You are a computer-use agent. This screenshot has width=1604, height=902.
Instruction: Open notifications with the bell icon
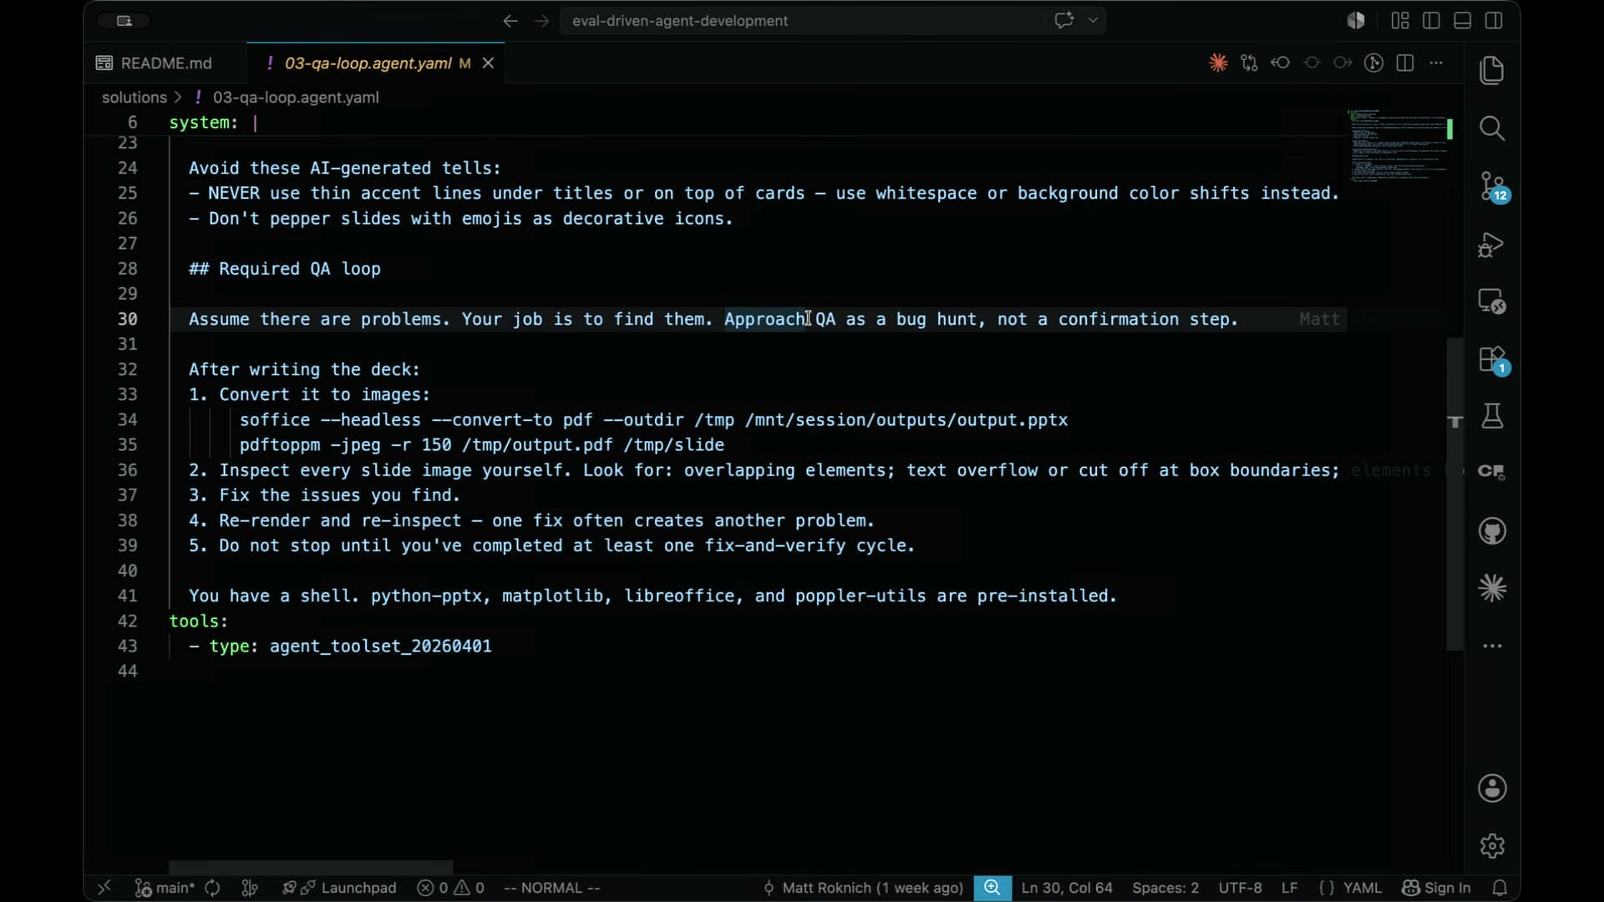(x=1500, y=888)
